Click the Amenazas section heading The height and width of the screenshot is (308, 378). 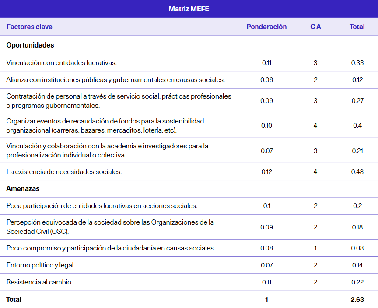[23, 189]
